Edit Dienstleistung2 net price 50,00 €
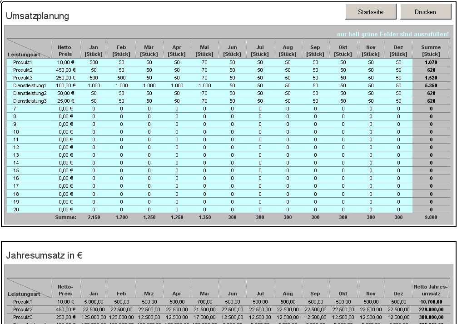This screenshot has width=457, height=324. coord(65,93)
